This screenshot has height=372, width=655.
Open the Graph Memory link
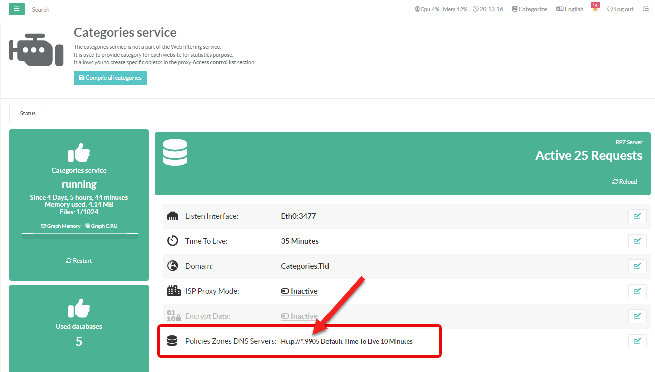coord(61,226)
